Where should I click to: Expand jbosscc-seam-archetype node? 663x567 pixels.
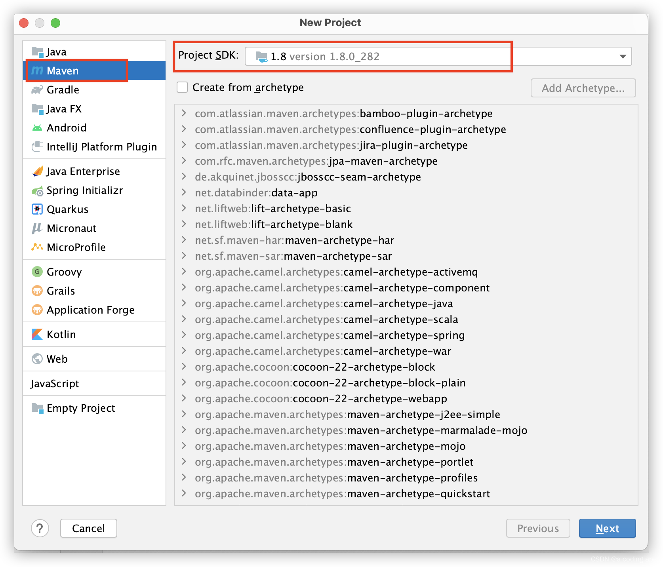pos(184,177)
